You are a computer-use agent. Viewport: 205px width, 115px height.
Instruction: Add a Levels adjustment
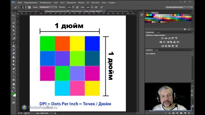coord(166,38)
